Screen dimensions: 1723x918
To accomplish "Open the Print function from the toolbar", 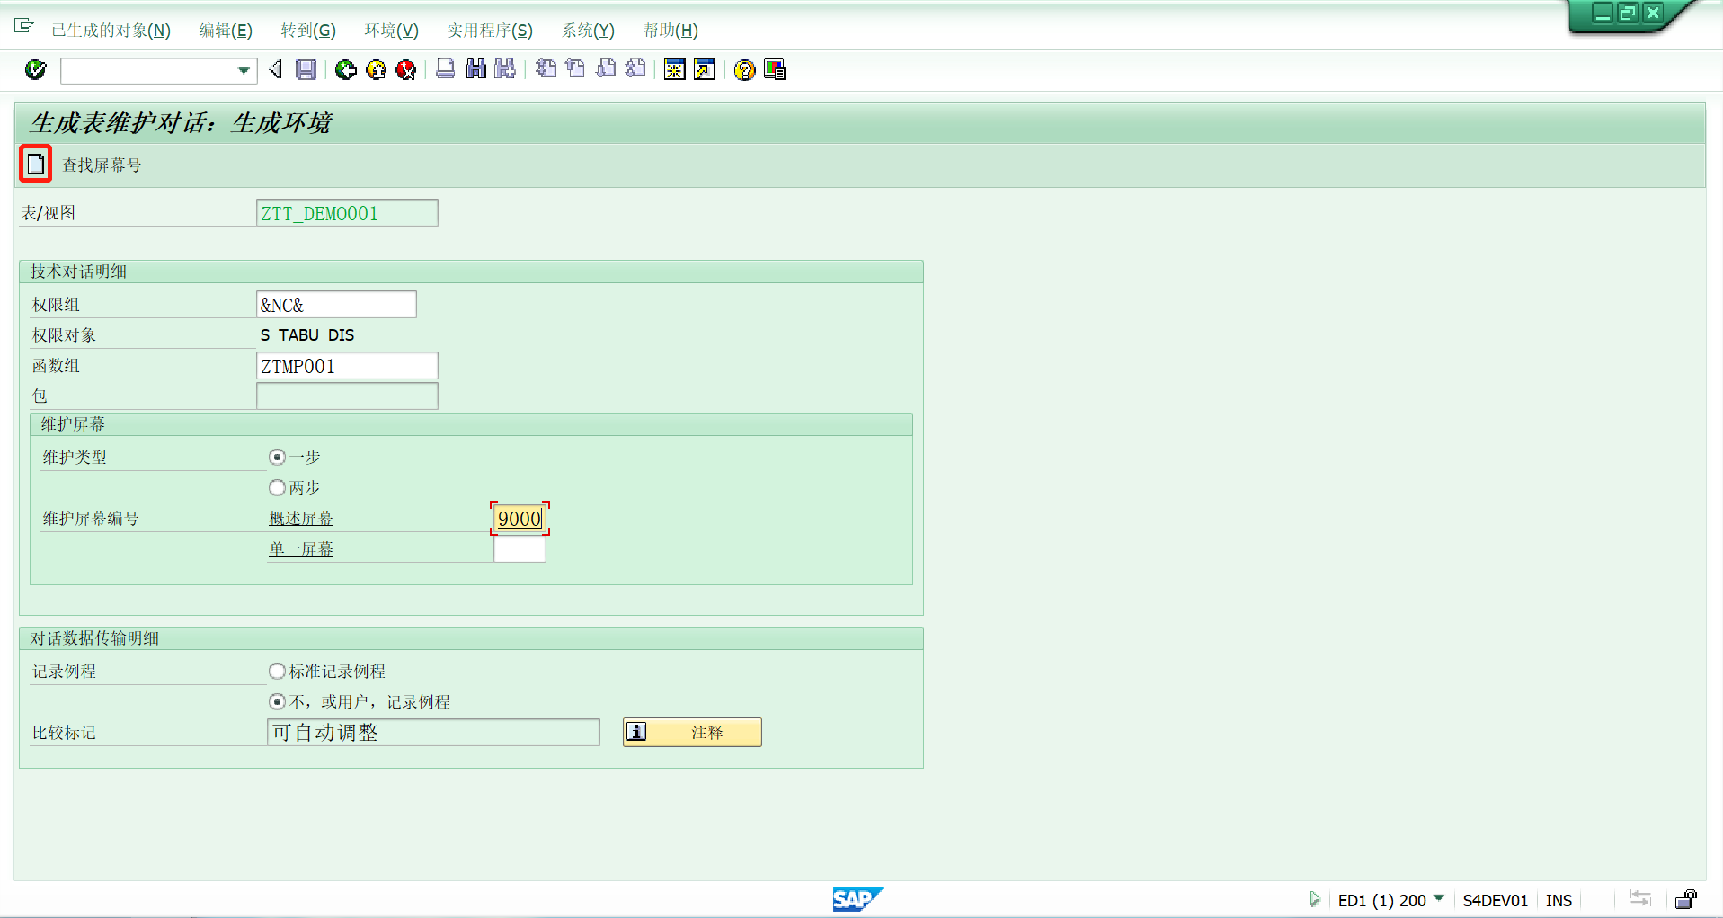I will 445,69.
